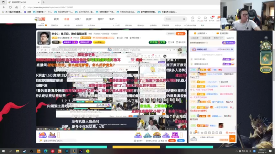Open the 福利券 dropdown in gift bar

pos(139,141)
